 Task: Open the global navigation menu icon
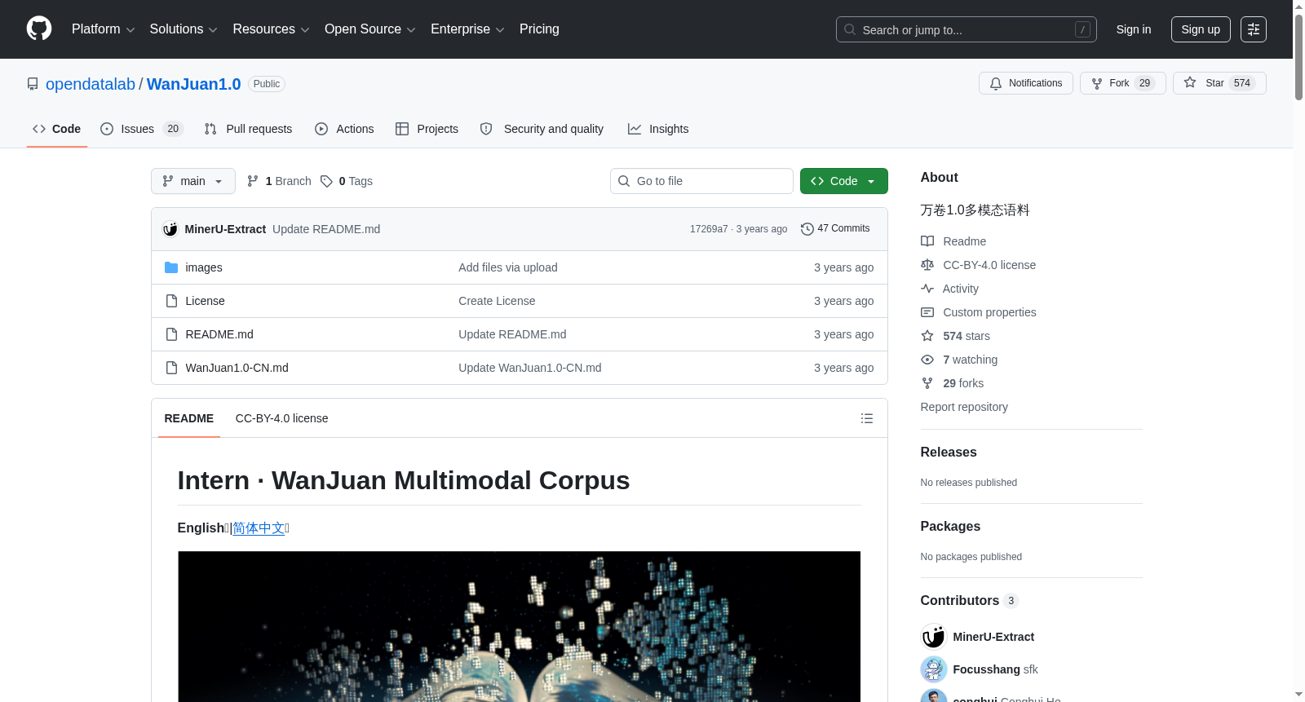pos(1254,29)
